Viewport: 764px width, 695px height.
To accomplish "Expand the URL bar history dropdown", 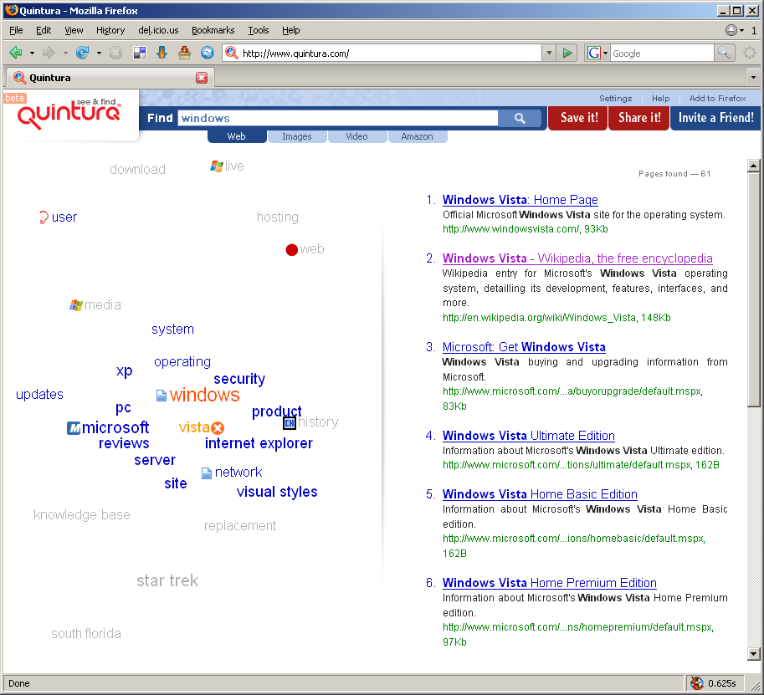I will pos(549,53).
